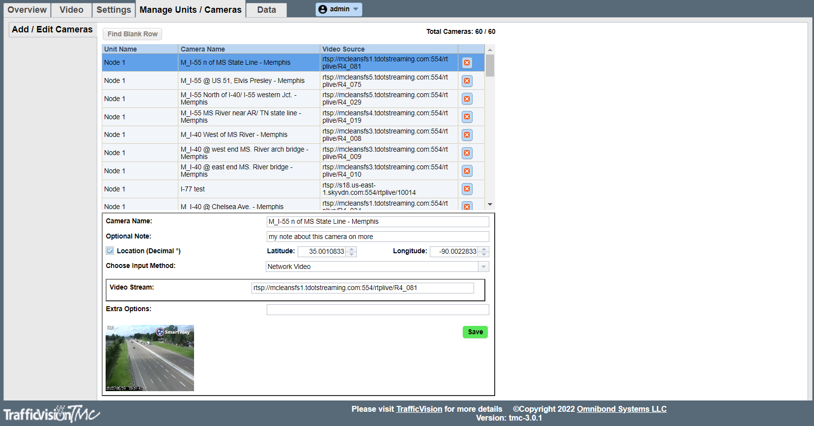
Task: Select the Add / Edit Cameras side tab
Action: point(52,29)
